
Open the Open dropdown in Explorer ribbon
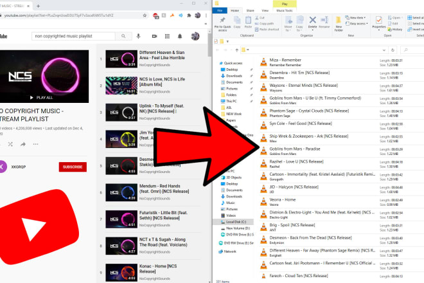(394, 17)
